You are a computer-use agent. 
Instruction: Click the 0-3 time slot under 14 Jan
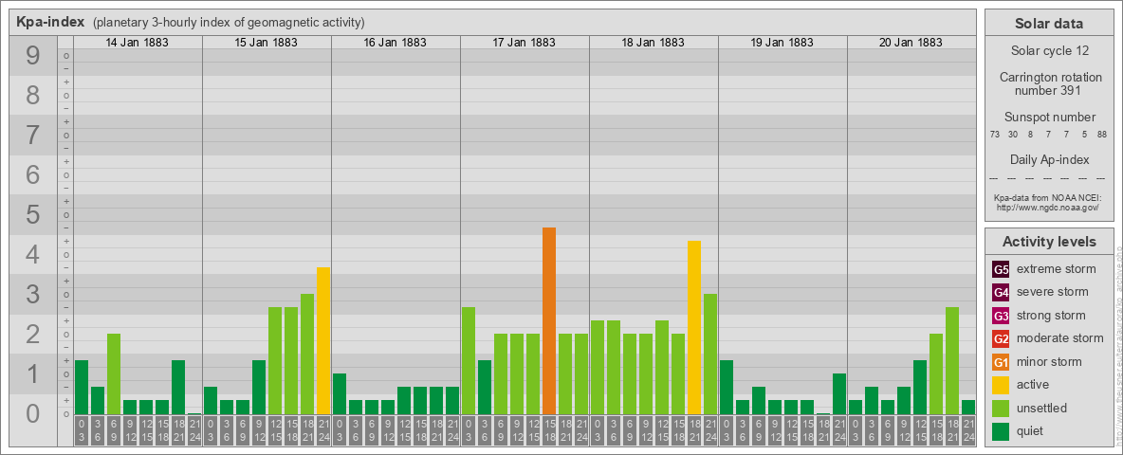pyautogui.click(x=82, y=430)
